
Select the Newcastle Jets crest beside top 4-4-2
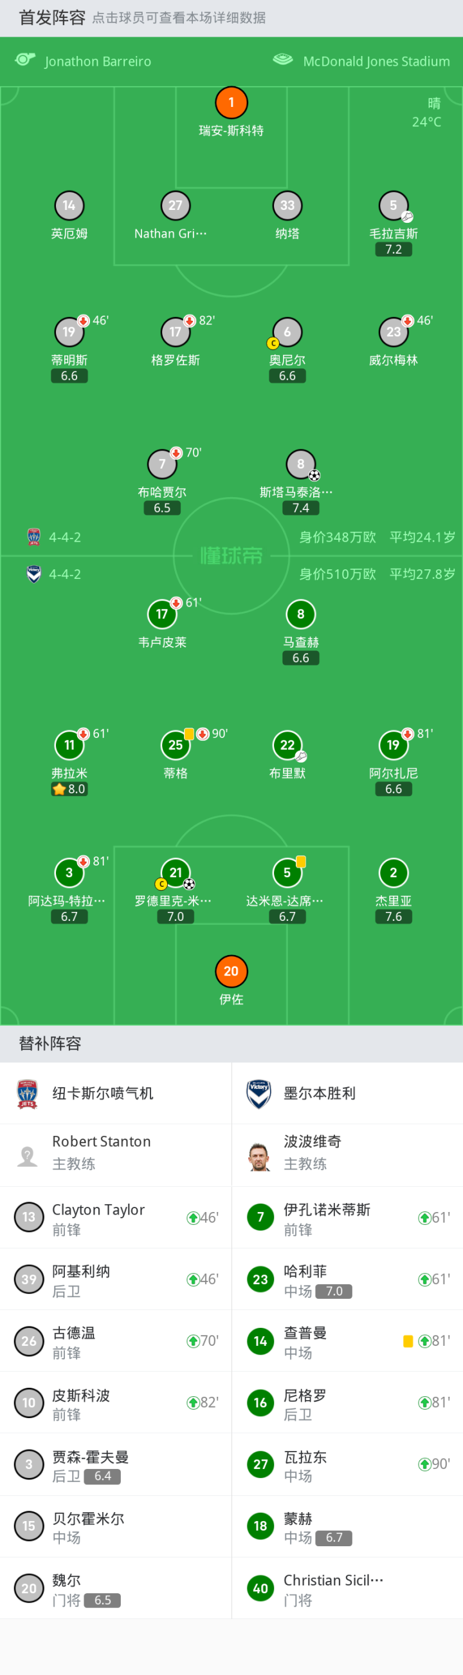point(34,537)
